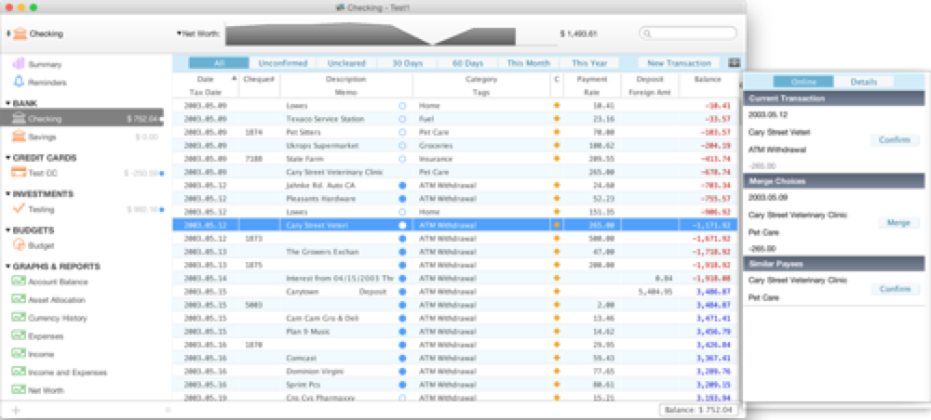Image resolution: width=931 pixels, height=420 pixels.
Task: Toggle cleared circle on Texaco Service Station row
Action: [x=402, y=119]
